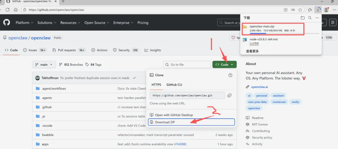
Task: Open the Actions tab
Action: 99,50
